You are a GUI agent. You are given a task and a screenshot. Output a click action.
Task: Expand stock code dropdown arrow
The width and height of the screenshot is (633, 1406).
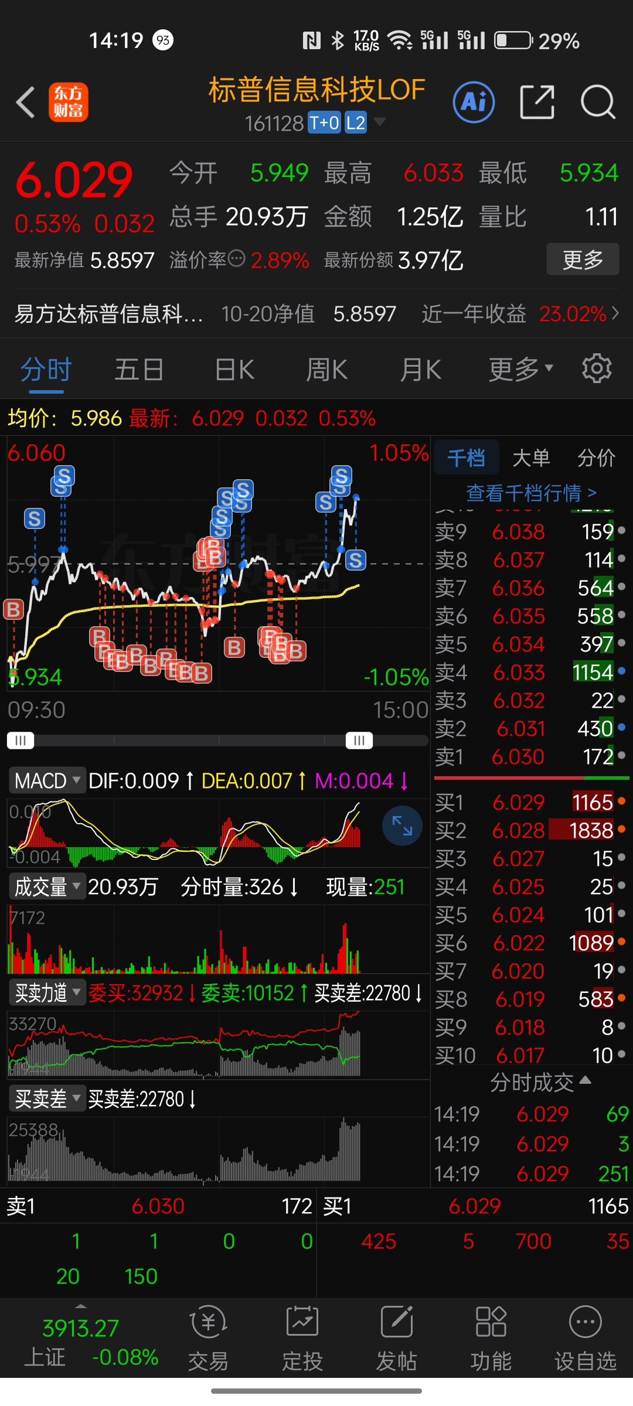(x=380, y=122)
